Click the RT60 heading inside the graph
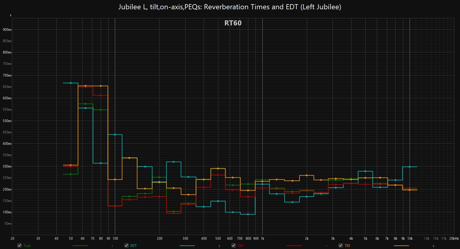 [x=233, y=23]
